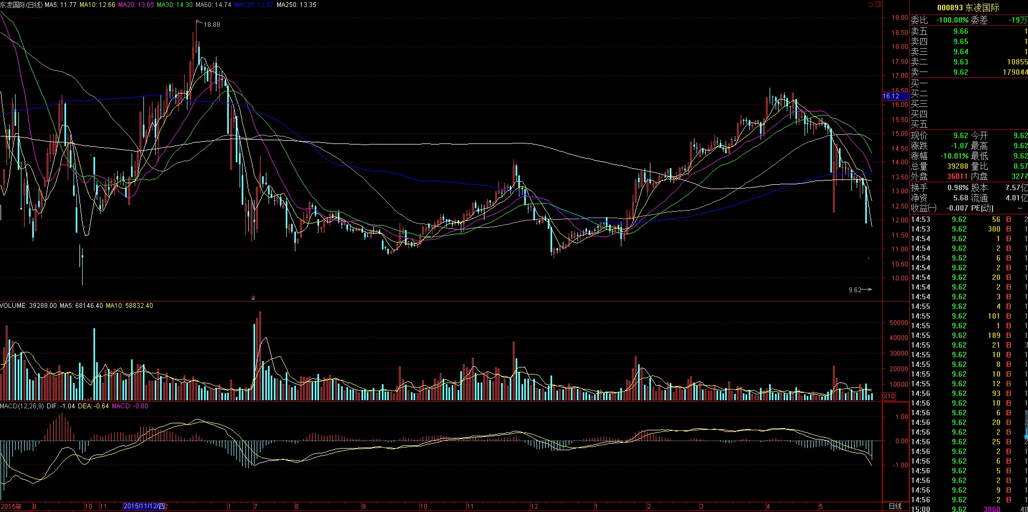The width and height of the screenshot is (1028, 512).
Task: Select the MA250 moving average label
Action: click(296, 4)
